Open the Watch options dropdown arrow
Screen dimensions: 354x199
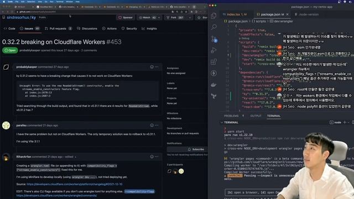tap(159, 18)
